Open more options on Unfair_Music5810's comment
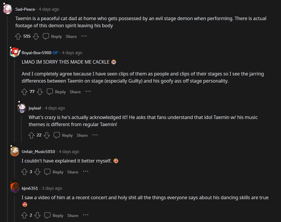This screenshot has height=222, width=281. tap(85, 172)
